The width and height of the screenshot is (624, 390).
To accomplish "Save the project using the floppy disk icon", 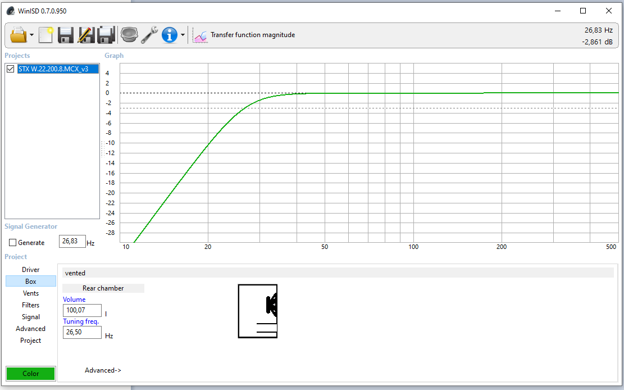I will click(66, 35).
